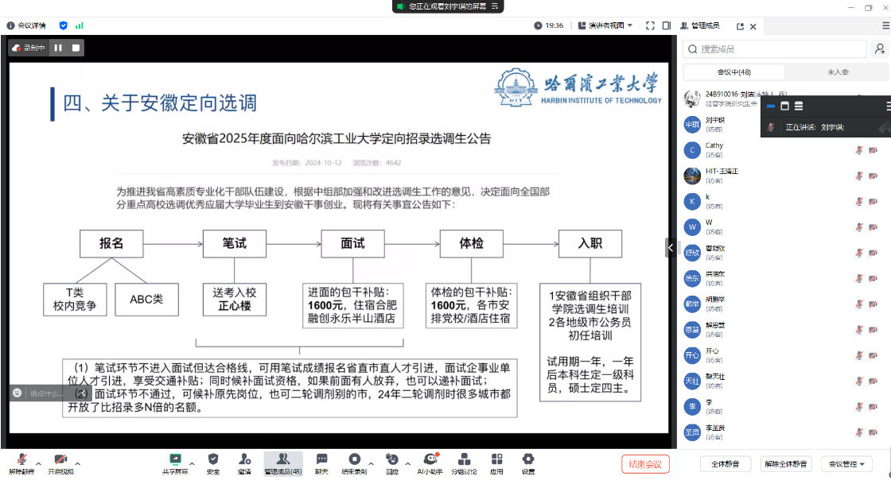Open the AI小助手 assistant

(x=430, y=463)
